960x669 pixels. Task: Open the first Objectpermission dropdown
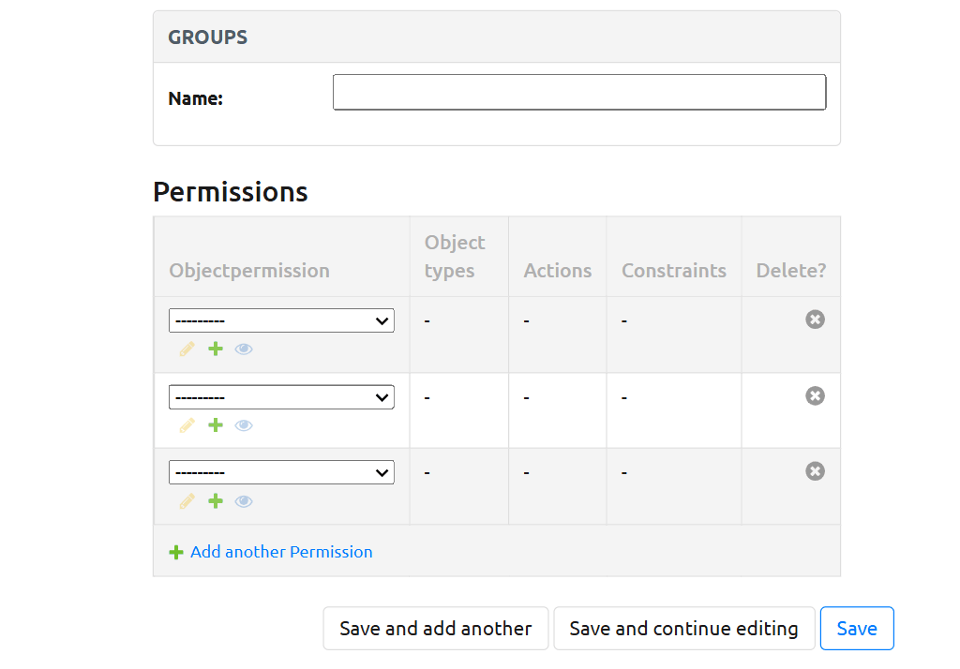pyautogui.click(x=281, y=320)
